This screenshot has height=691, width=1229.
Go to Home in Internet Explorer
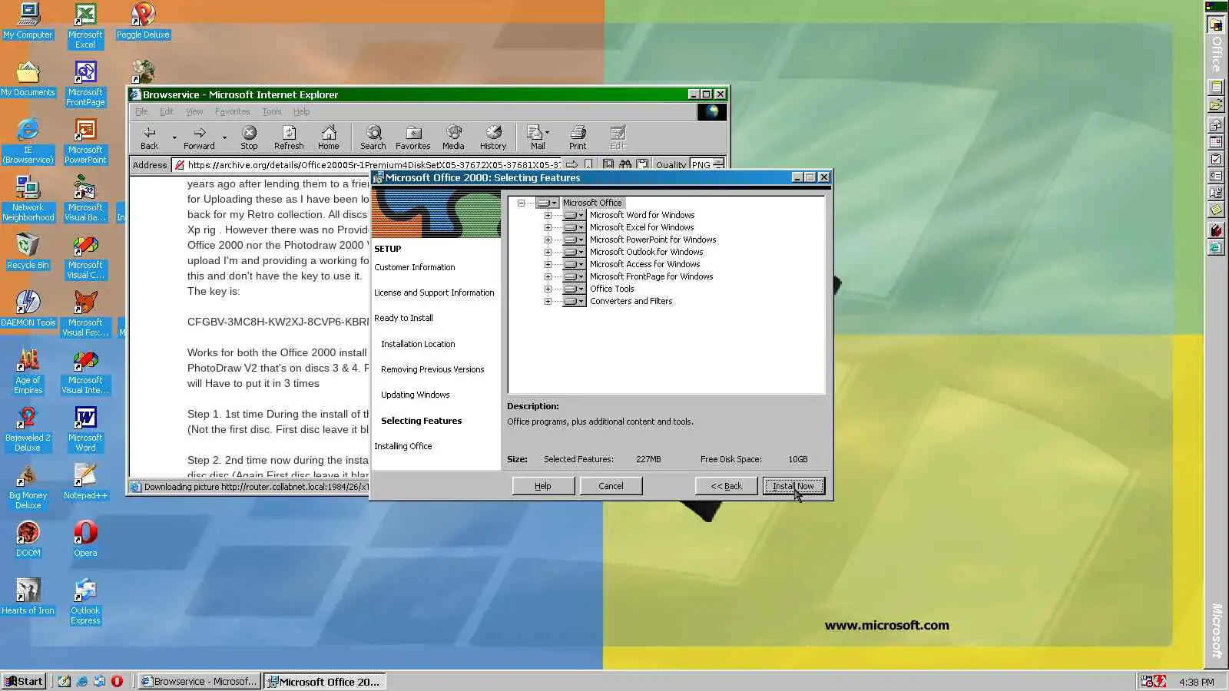[329, 137]
